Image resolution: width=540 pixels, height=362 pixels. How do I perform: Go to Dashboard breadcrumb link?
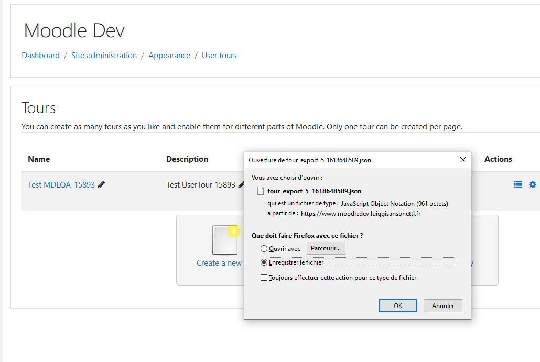[41, 56]
